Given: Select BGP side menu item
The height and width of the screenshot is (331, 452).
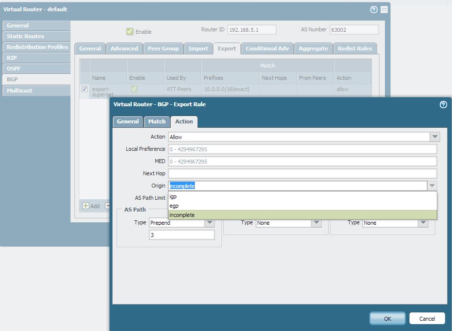Looking at the screenshot, I should (36, 79).
